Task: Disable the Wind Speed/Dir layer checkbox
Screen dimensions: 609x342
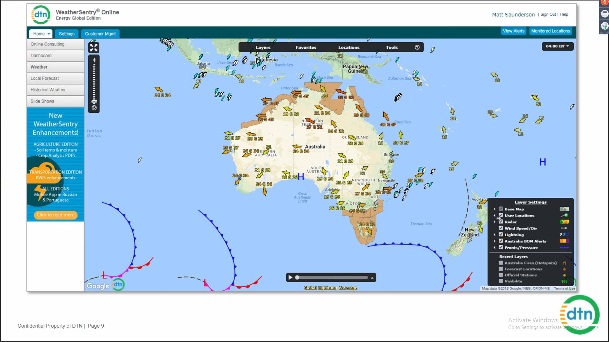Action: (x=501, y=228)
